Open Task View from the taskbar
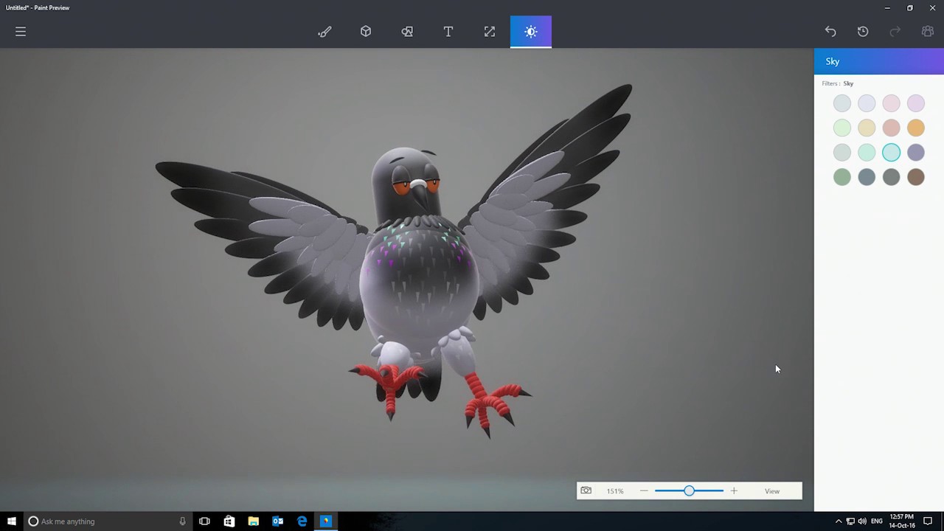This screenshot has width=944, height=531. (204, 521)
